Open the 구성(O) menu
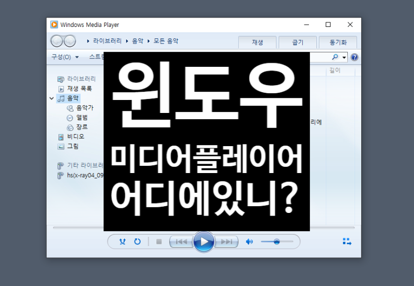Image resolution: width=414 pixels, height=286 pixels. (65, 57)
